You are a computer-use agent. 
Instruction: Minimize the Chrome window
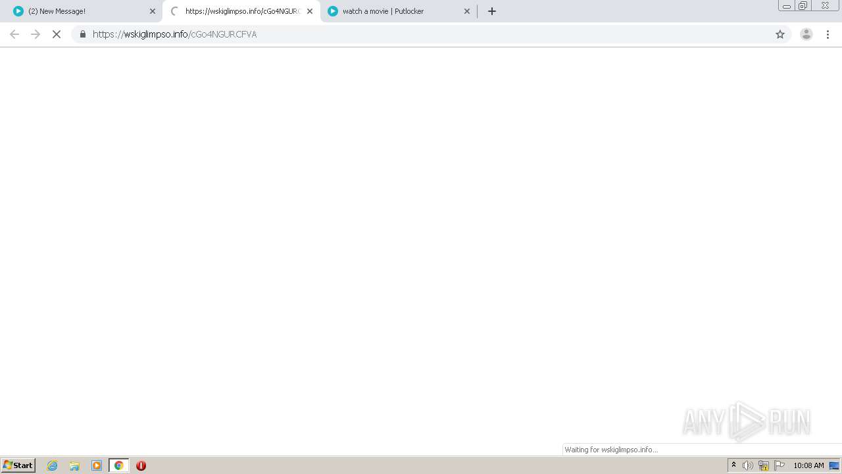[x=786, y=6]
